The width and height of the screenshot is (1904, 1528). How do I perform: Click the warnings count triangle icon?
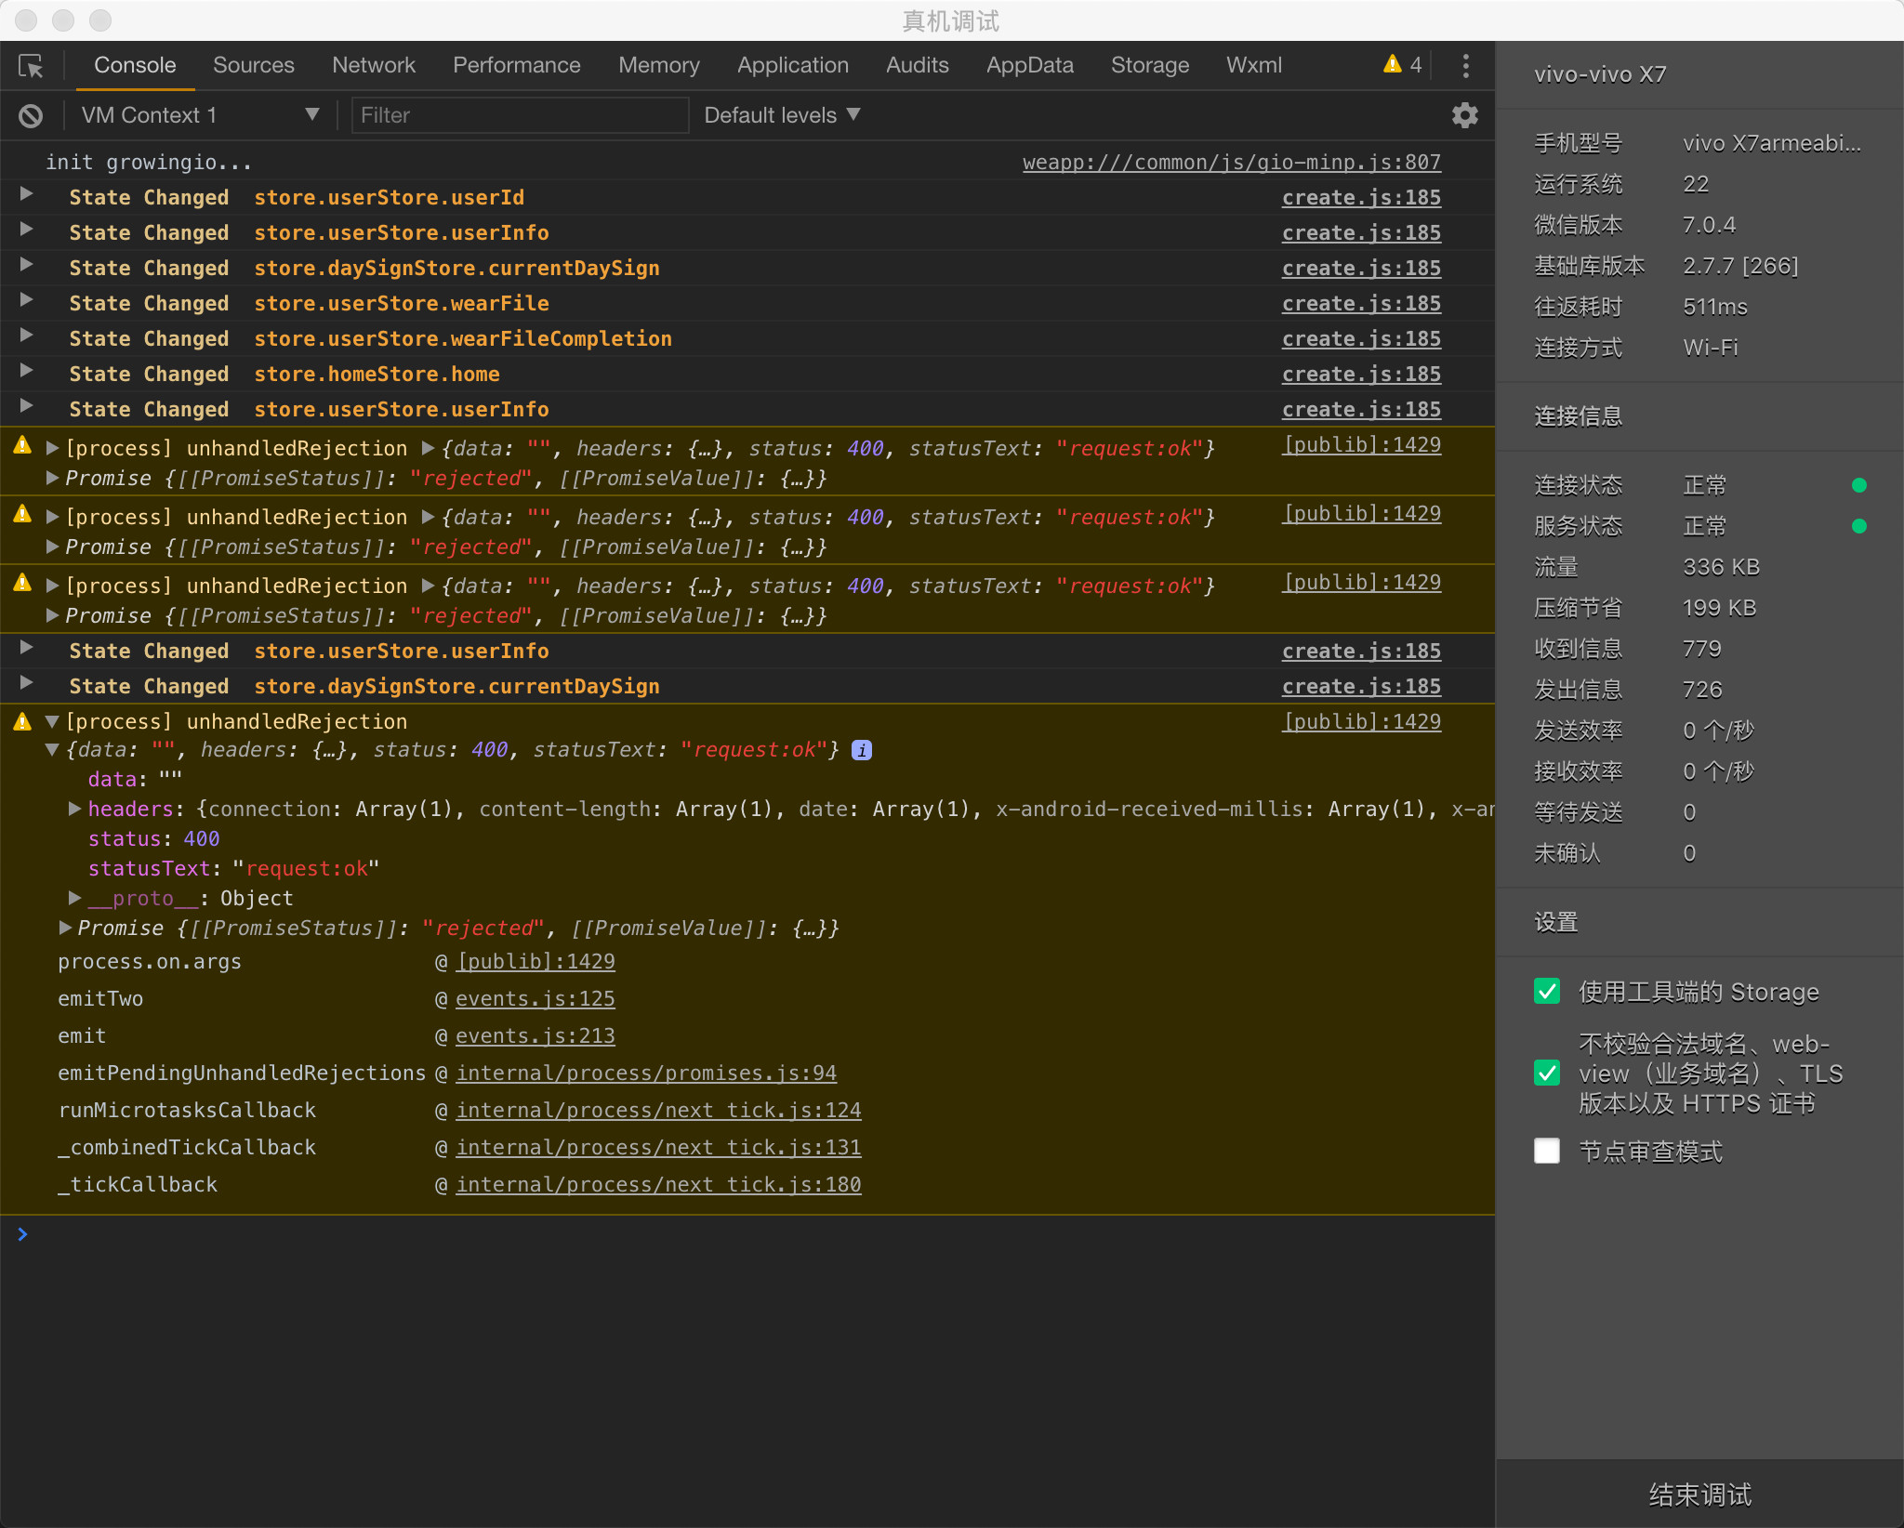pos(1392,64)
